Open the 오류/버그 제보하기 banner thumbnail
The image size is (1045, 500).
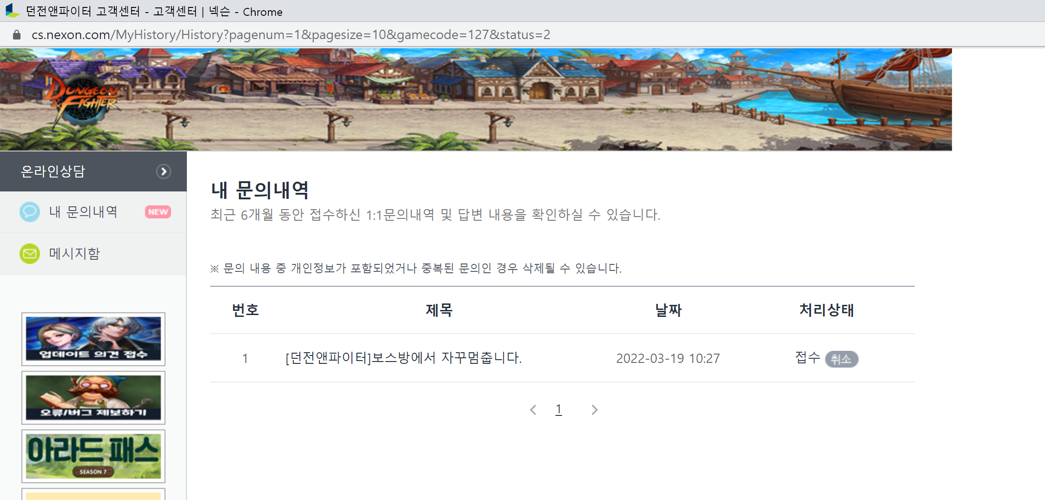(x=93, y=398)
